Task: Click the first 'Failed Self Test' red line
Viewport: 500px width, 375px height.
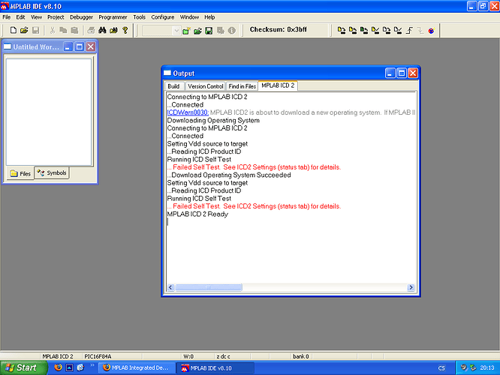Action: pos(255,167)
